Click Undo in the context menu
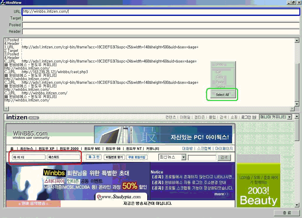302x218 pixels. tap(220, 64)
